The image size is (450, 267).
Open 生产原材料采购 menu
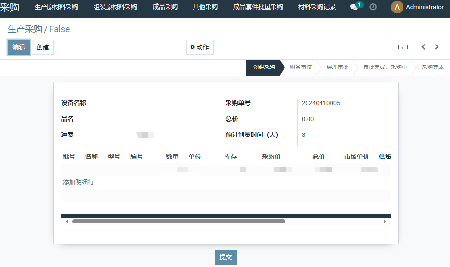[56, 7]
